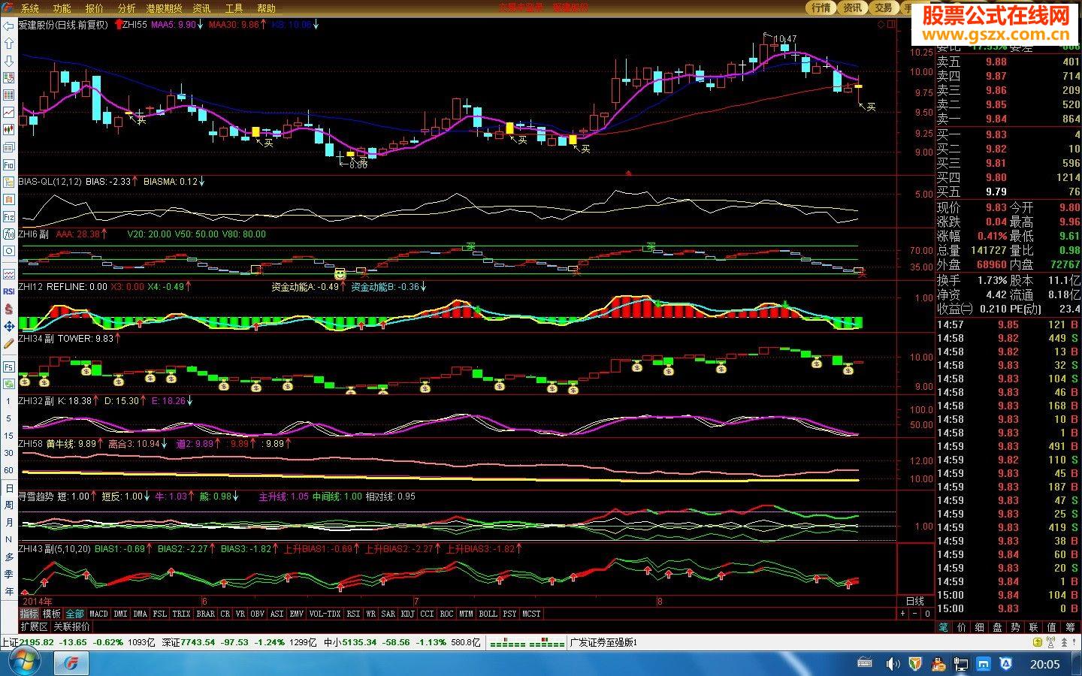Screen dimensions: 1082x676
Task: Open the 港股期货 menu
Action: pyautogui.click(x=165, y=8)
